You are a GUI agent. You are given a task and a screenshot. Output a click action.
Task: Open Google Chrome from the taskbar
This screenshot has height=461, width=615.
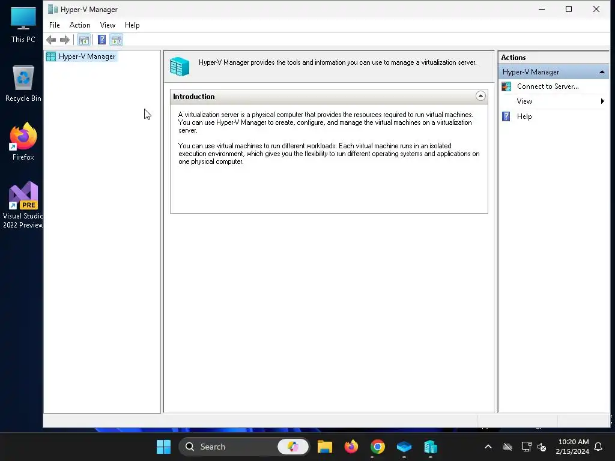377,447
